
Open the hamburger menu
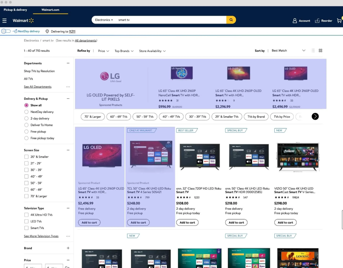(x=4, y=21)
